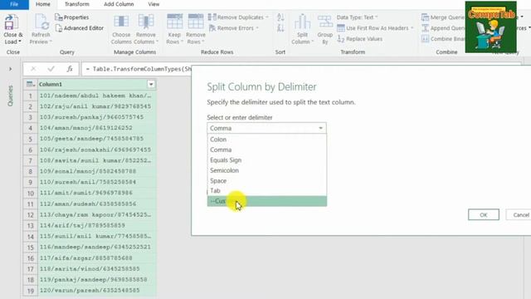Confirm the formula with the checkmark icon
This screenshot has width=531, height=299.
click(x=51, y=69)
